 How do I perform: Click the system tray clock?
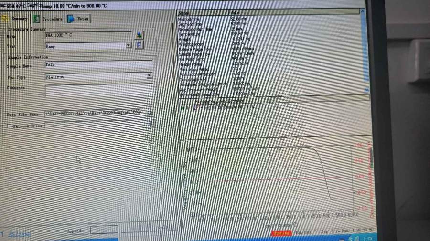tap(367, 239)
